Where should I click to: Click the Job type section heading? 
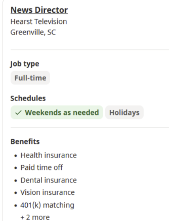point(25,64)
